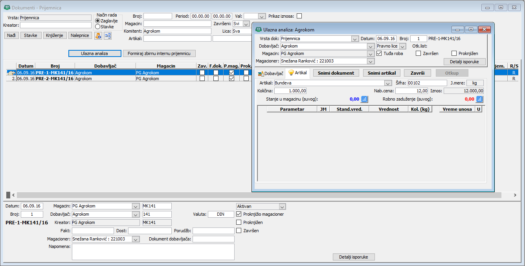This screenshot has height=266, width=525.
Task: Click the Dokumenti - Prijemnica title bar icon
Action: tap(7, 7)
